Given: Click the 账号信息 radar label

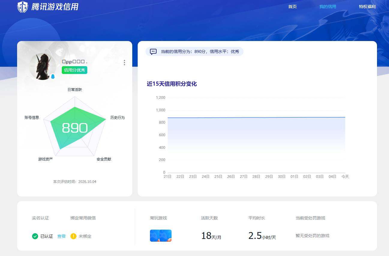Looking at the screenshot, I should [x=32, y=118].
